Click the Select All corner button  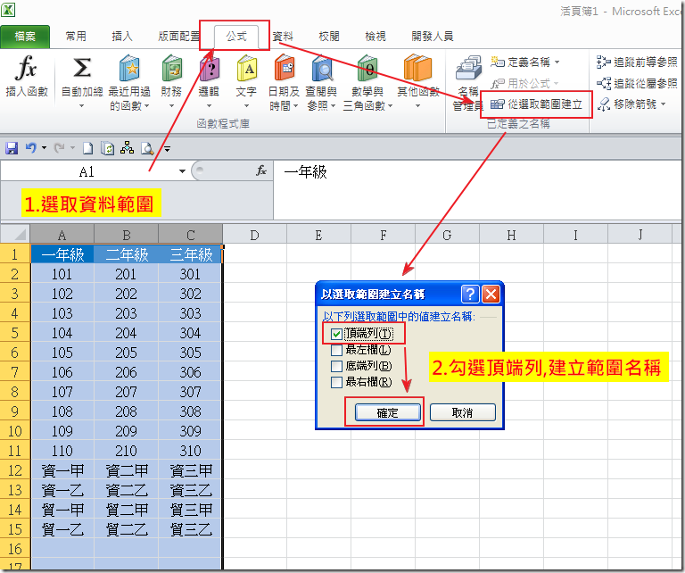(x=15, y=234)
